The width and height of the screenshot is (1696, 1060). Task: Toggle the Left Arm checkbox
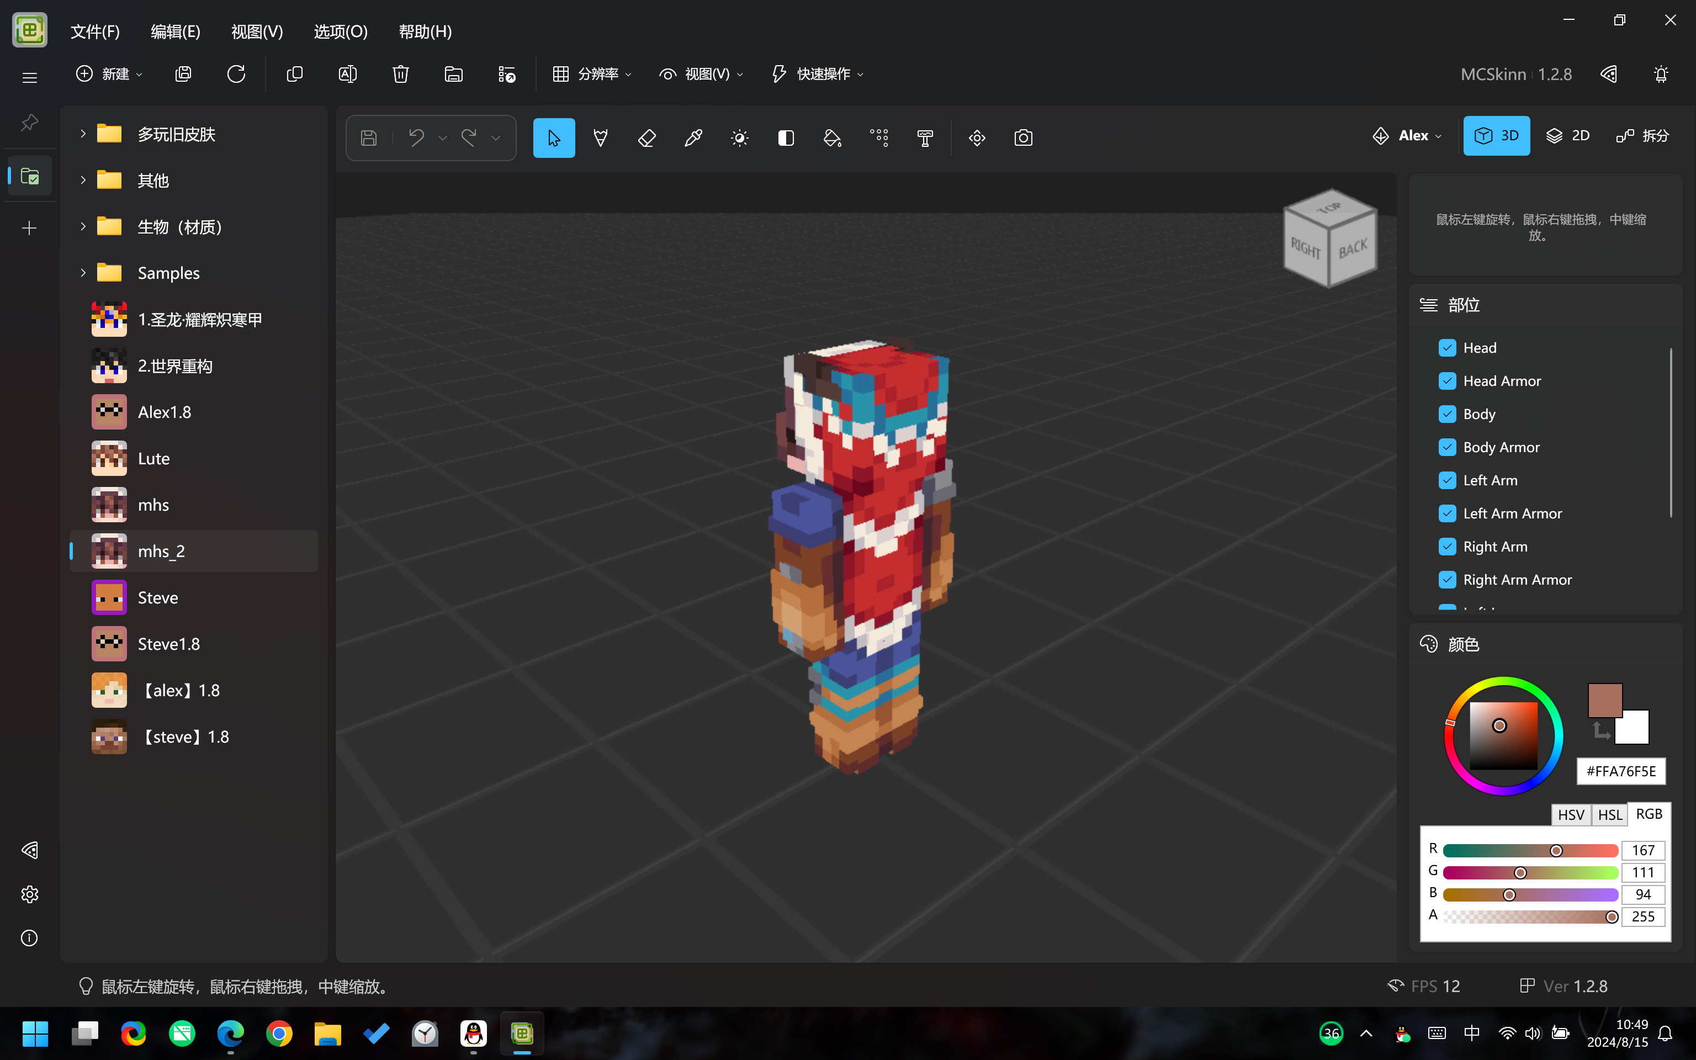(1447, 480)
